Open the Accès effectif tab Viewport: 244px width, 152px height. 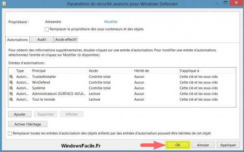pyautogui.click(x=66, y=40)
